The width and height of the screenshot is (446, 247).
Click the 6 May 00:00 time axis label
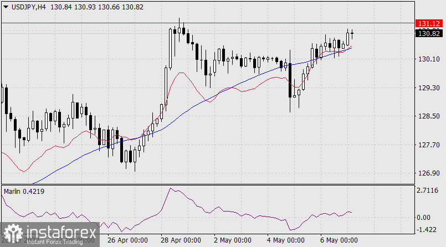tap(339, 240)
